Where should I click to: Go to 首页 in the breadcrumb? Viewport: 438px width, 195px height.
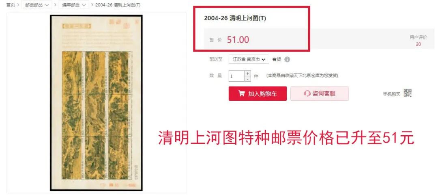point(10,5)
